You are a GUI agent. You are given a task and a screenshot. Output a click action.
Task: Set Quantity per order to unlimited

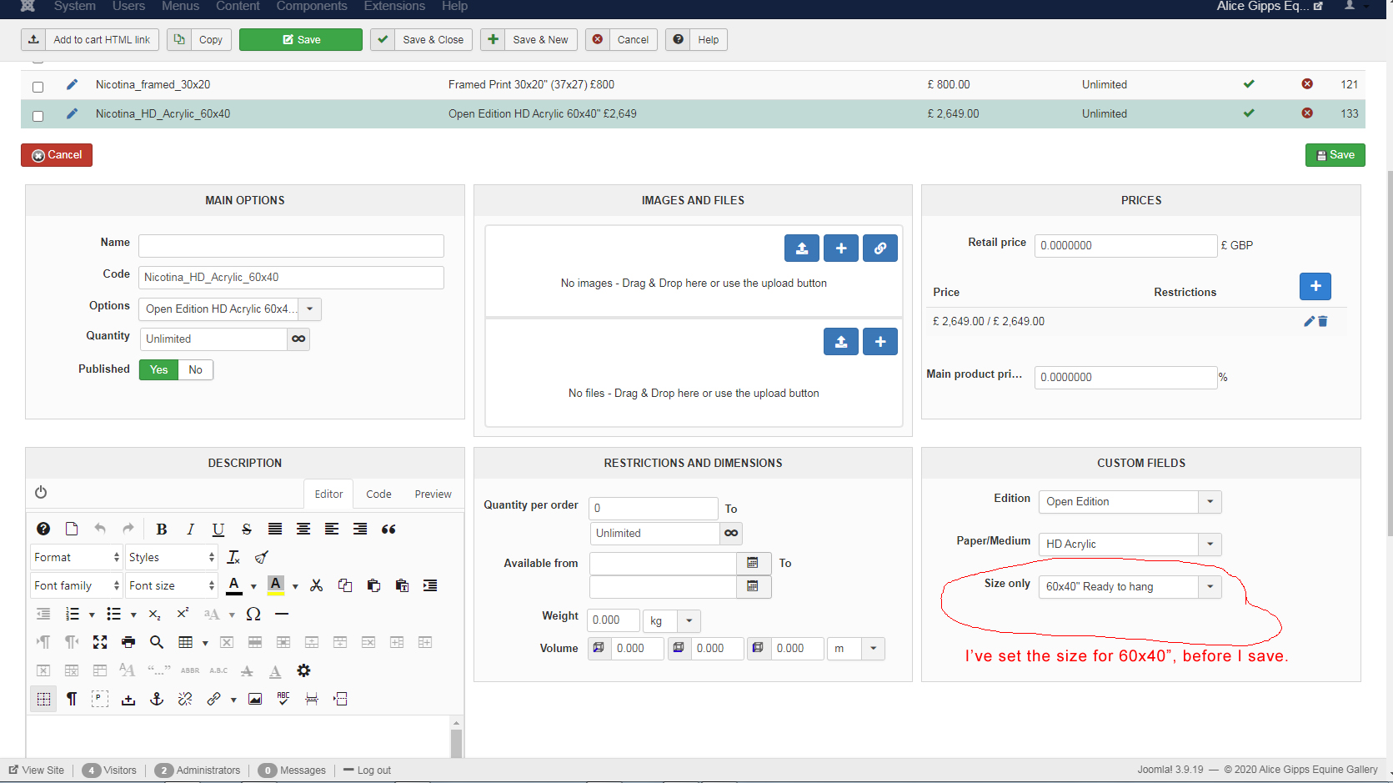click(731, 534)
